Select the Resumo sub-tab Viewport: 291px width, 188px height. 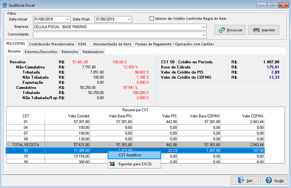click(x=14, y=51)
